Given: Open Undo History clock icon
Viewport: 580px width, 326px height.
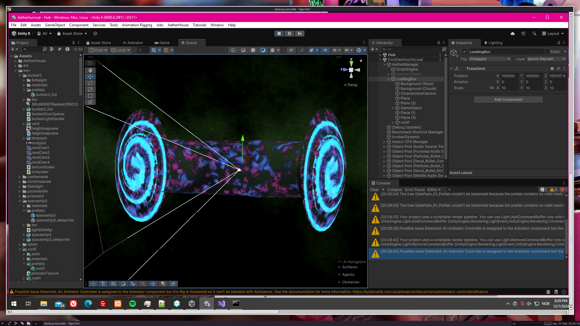Looking at the screenshot, I should pyautogui.click(x=523, y=34).
